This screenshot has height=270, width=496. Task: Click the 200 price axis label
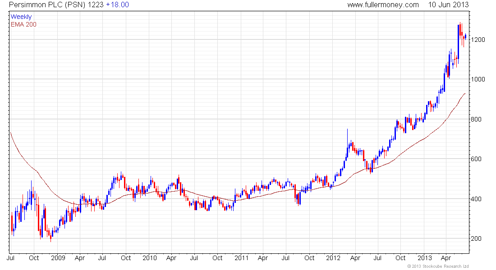click(477, 238)
